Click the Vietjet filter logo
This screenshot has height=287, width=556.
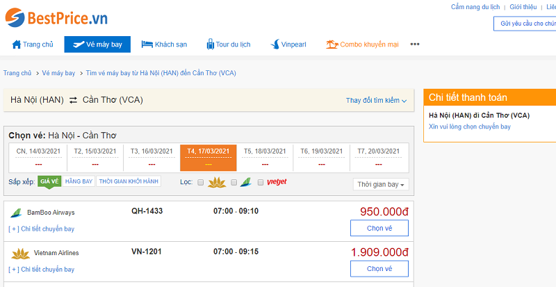coord(277,182)
